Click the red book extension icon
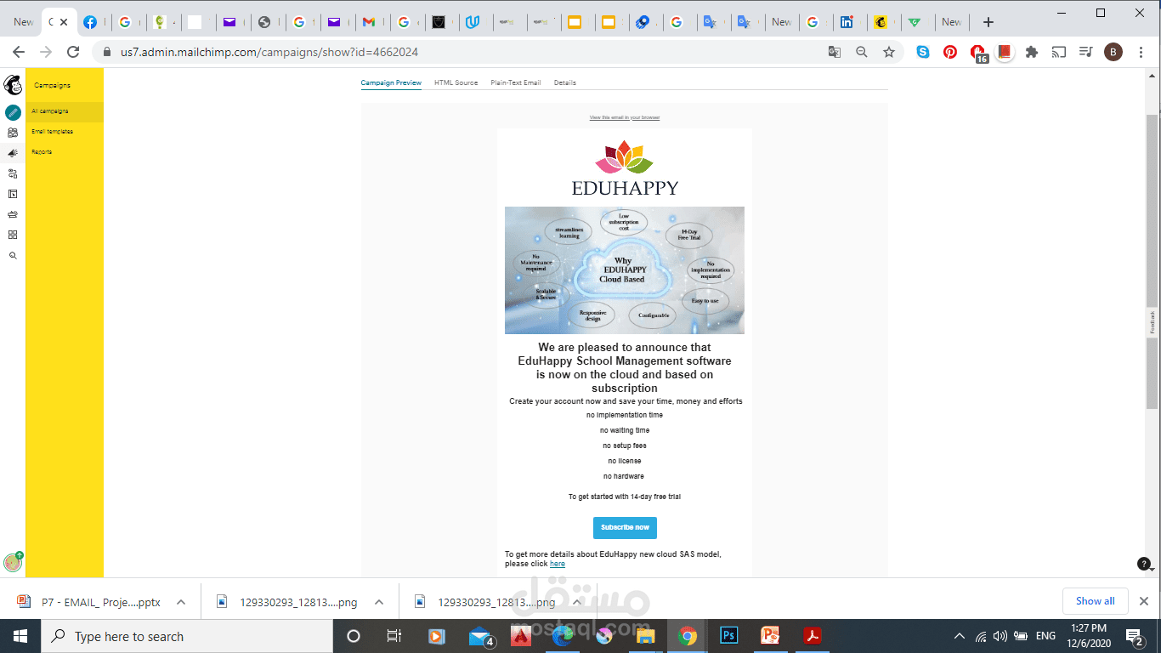 1005,52
